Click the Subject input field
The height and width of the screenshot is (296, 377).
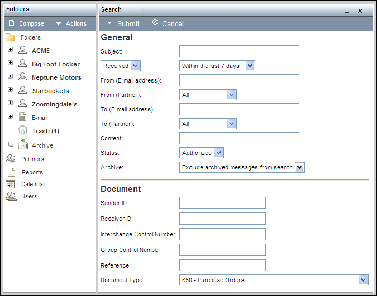tap(239, 51)
